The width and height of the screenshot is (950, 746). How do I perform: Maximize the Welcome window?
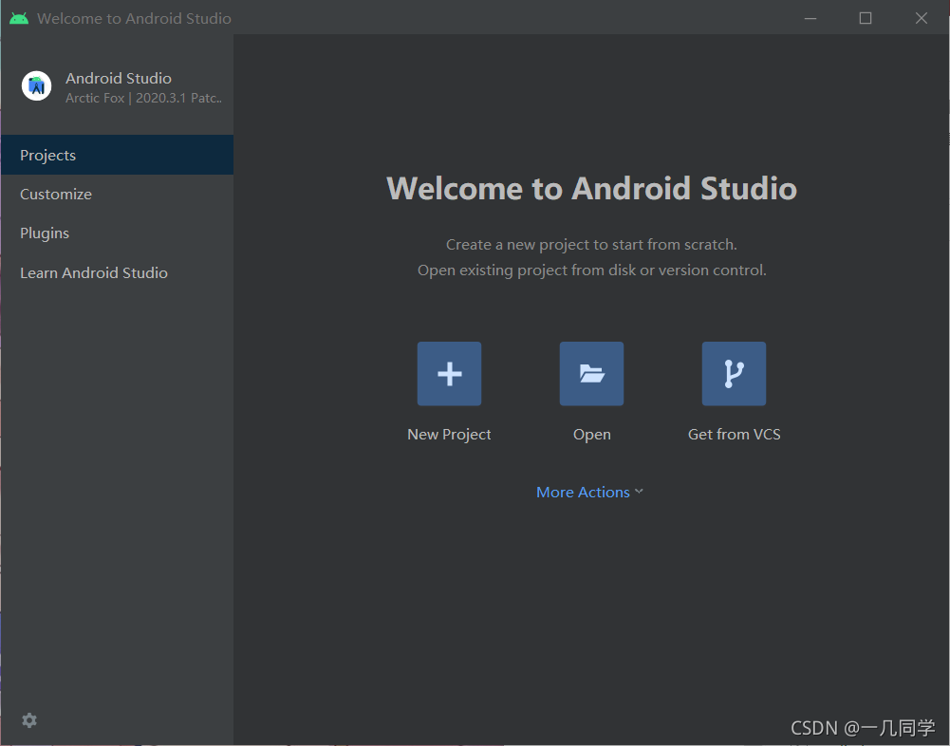point(866,18)
